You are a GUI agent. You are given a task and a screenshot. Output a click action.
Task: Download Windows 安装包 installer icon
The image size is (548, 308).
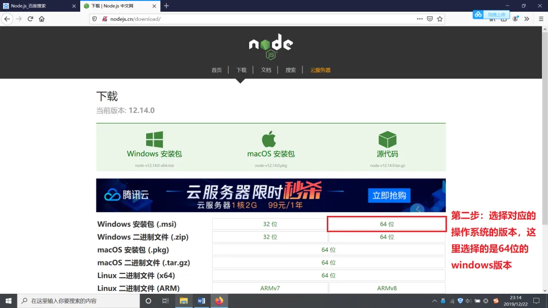click(x=154, y=139)
